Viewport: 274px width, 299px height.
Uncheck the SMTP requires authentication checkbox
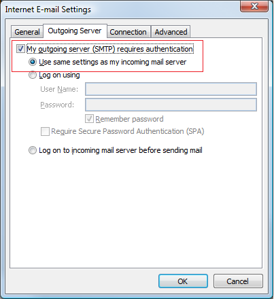[x=20, y=49]
